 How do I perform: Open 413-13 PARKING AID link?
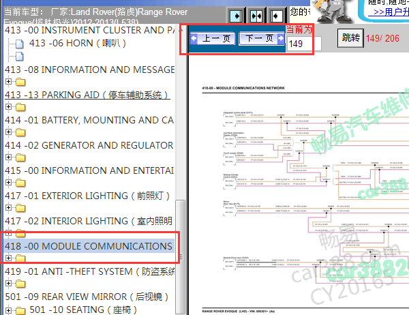pyautogui.click(x=87, y=95)
